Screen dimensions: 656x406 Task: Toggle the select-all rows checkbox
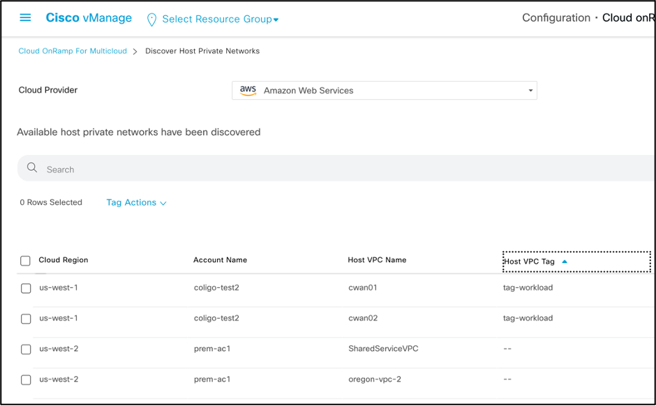coord(26,261)
